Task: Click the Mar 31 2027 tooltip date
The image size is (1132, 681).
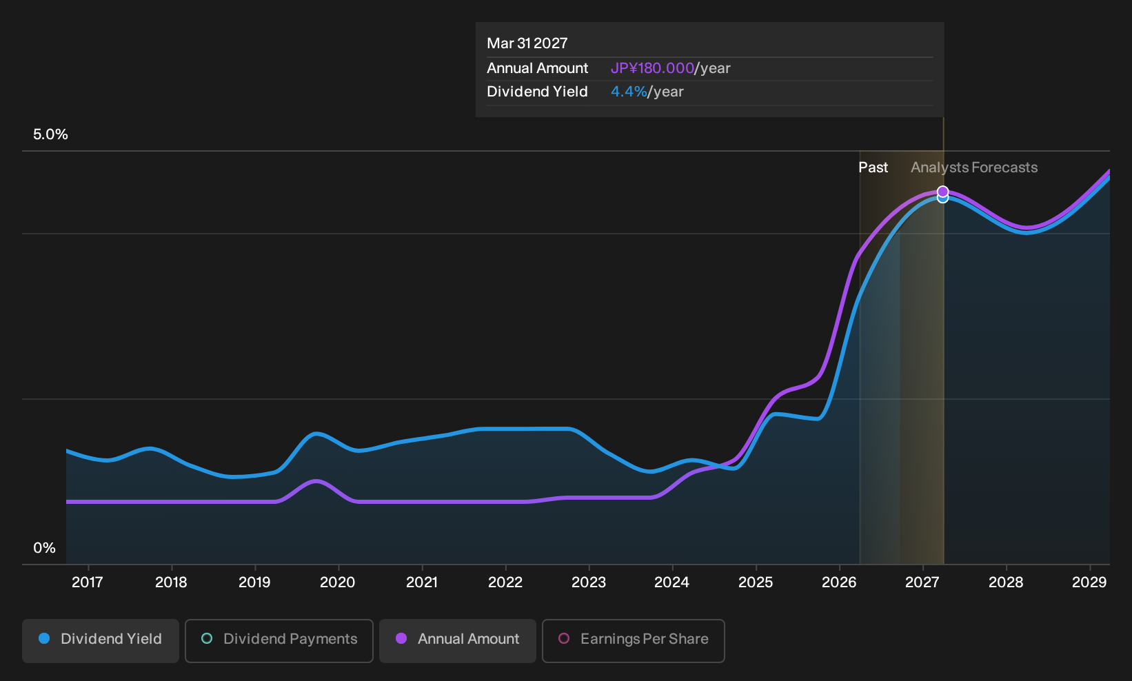Action: tap(527, 43)
